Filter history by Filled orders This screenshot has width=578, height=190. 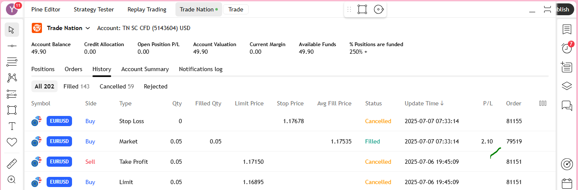(x=76, y=86)
